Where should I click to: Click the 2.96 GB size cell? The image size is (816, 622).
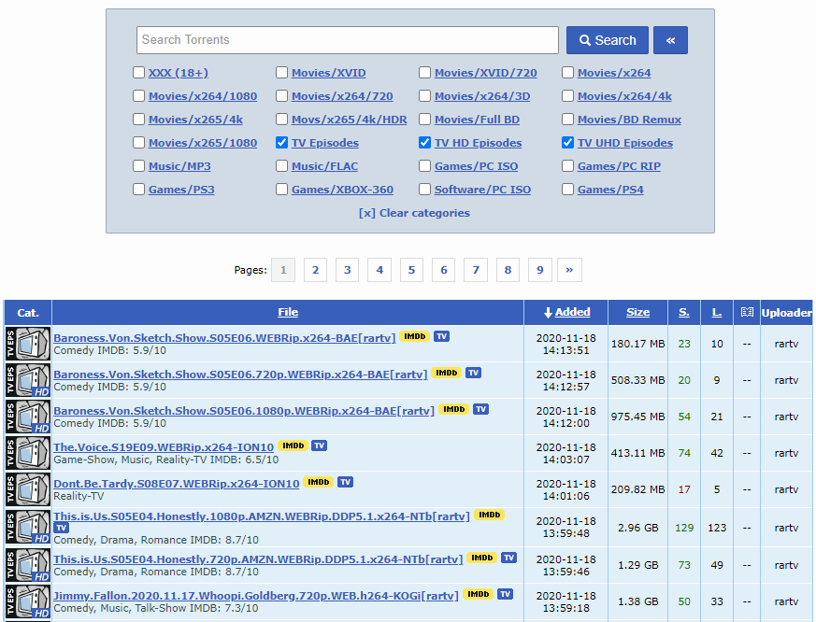(638, 528)
